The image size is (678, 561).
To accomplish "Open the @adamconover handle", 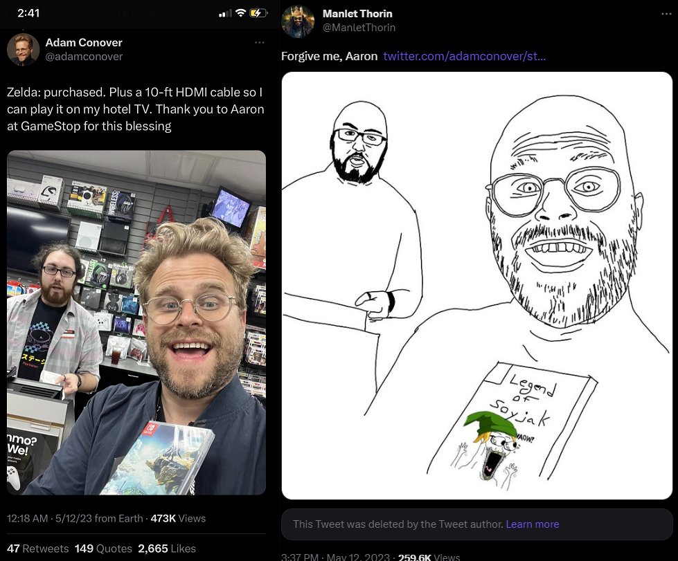I will click(x=84, y=57).
